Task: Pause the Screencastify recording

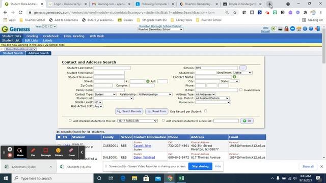Action: pyautogui.click(x=10, y=149)
